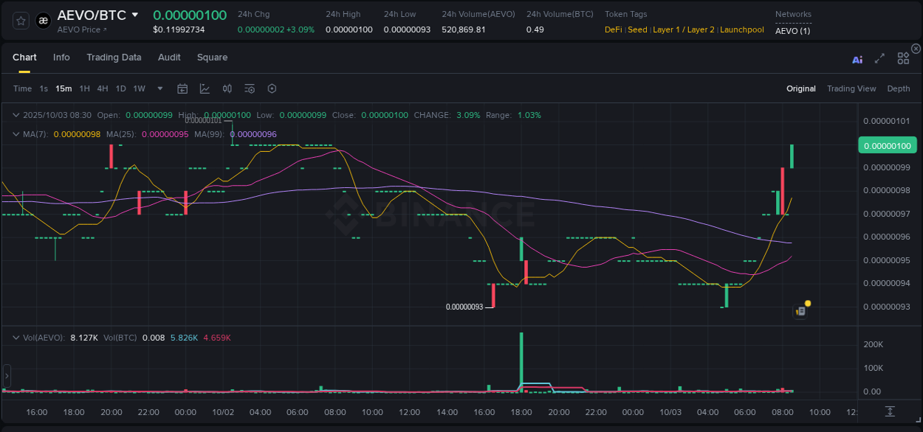Collapse the MA indicator row chevron

click(x=15, y=134)
